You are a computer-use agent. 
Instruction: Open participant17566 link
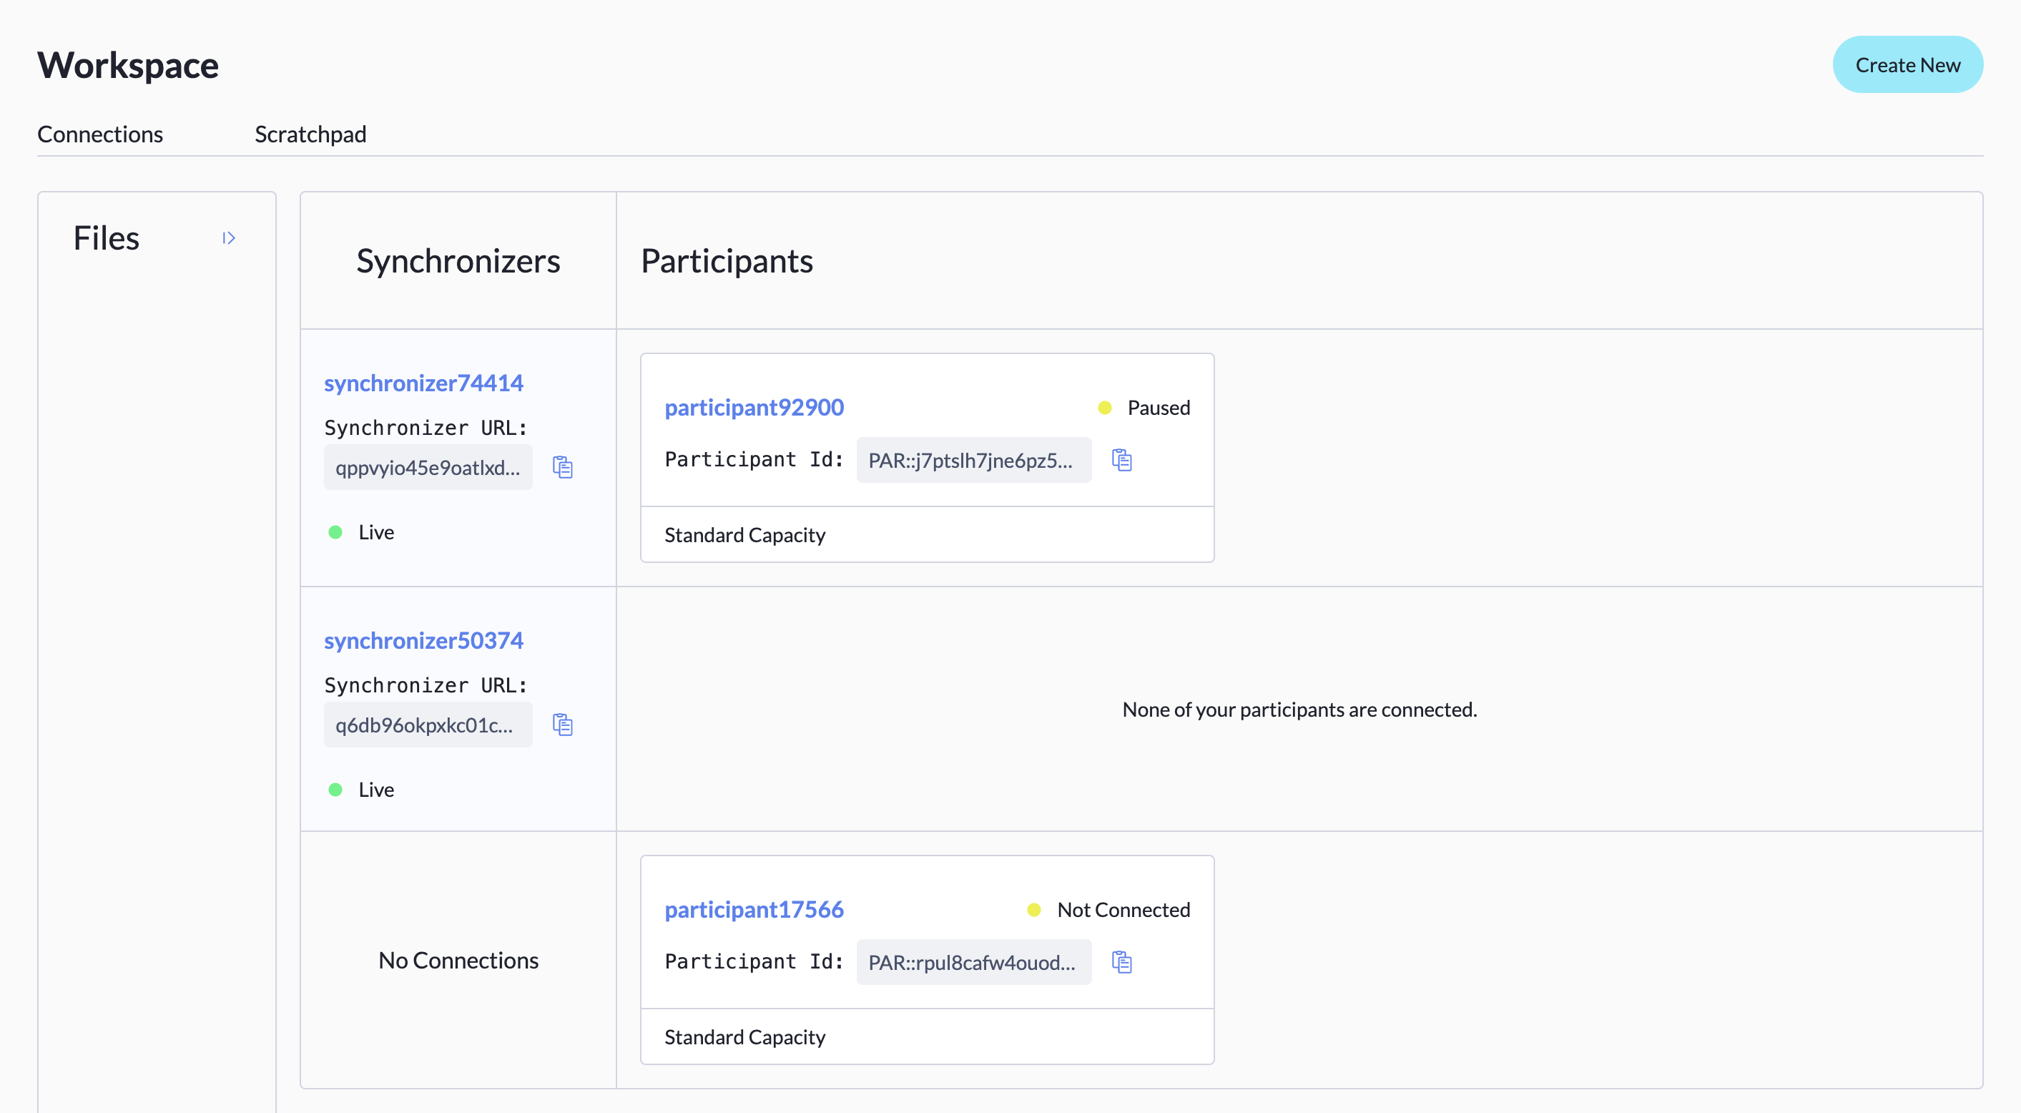754,910
